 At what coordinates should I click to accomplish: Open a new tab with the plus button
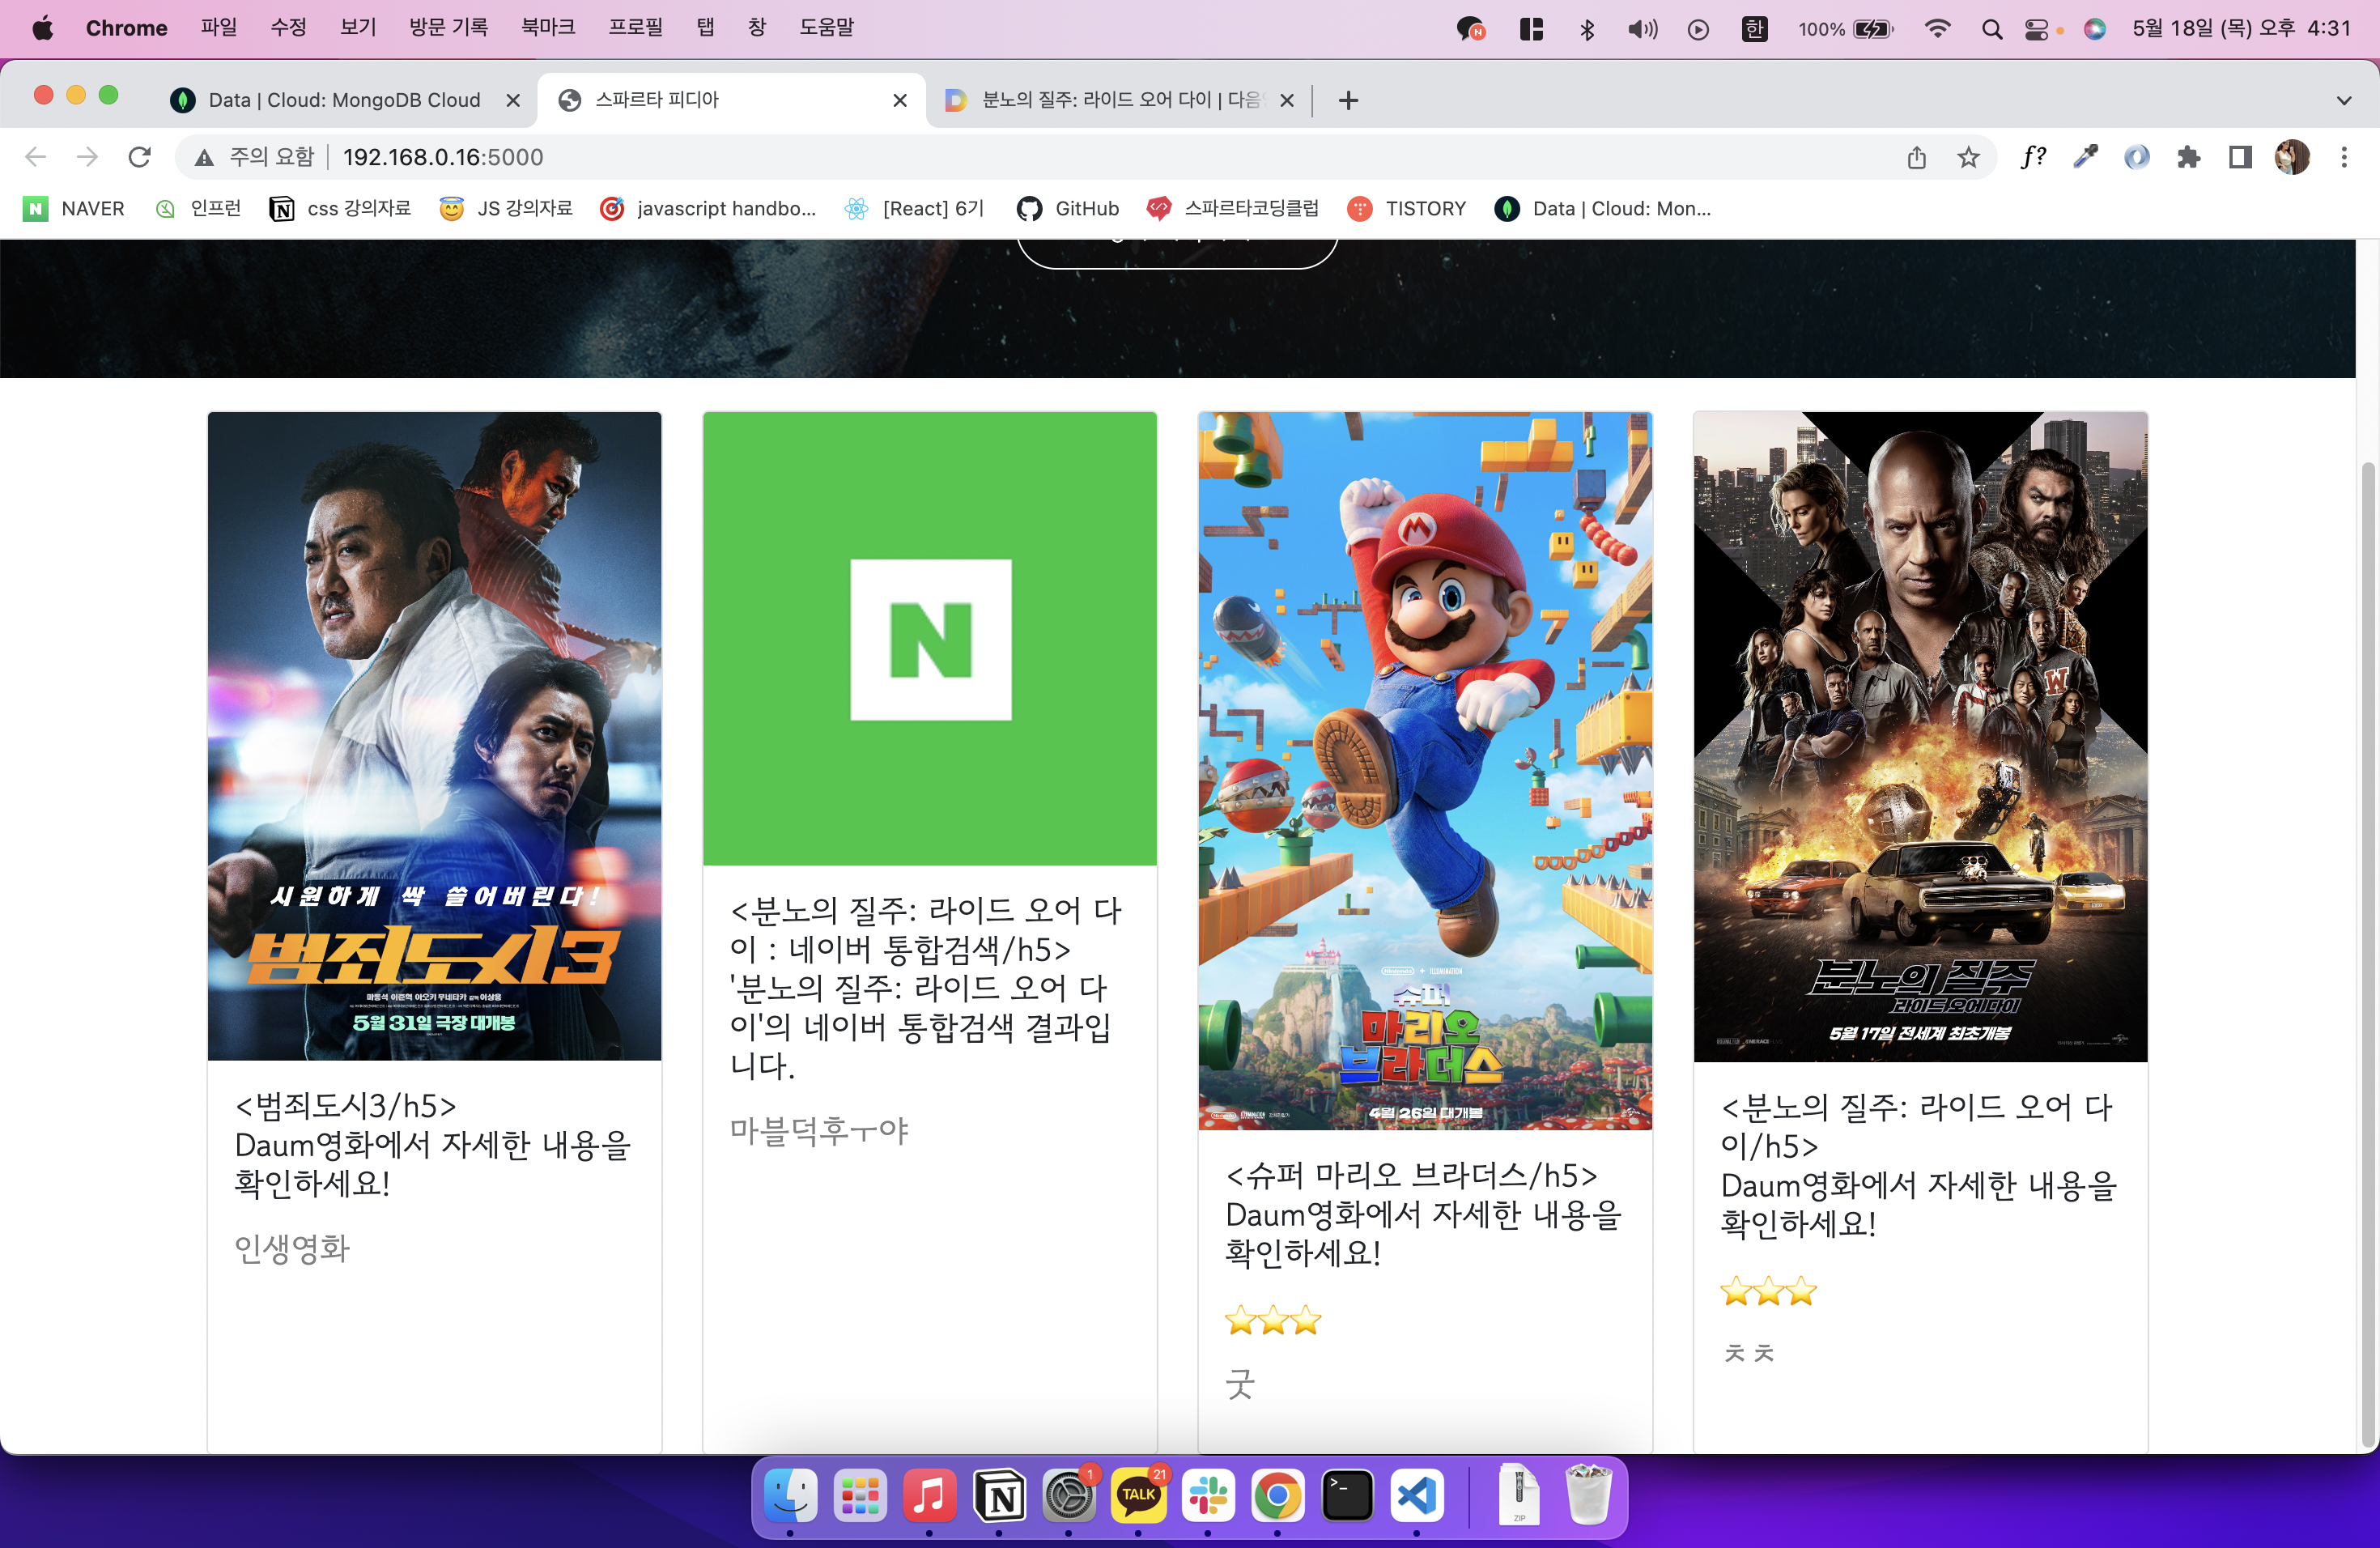click(x=1348, y=100)
